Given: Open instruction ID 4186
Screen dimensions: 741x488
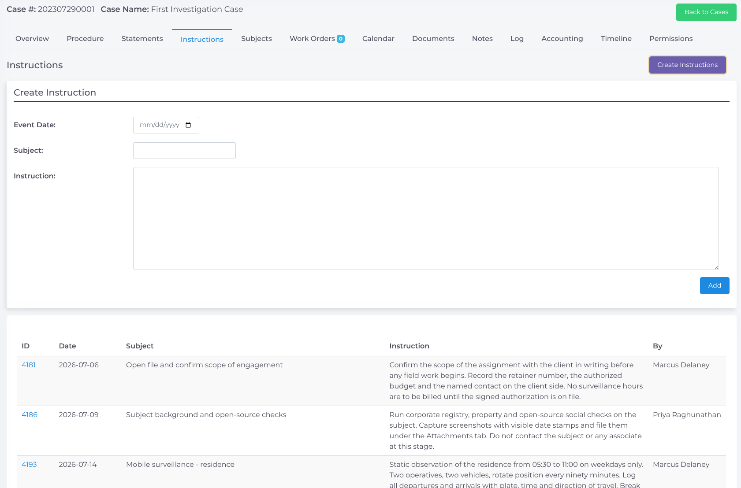Looking at the screenshot, I should click(x=30, y=415).
